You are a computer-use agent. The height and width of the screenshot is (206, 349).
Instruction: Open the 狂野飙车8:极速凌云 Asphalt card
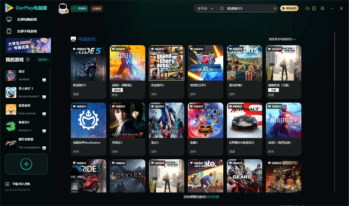coord(244,129)
